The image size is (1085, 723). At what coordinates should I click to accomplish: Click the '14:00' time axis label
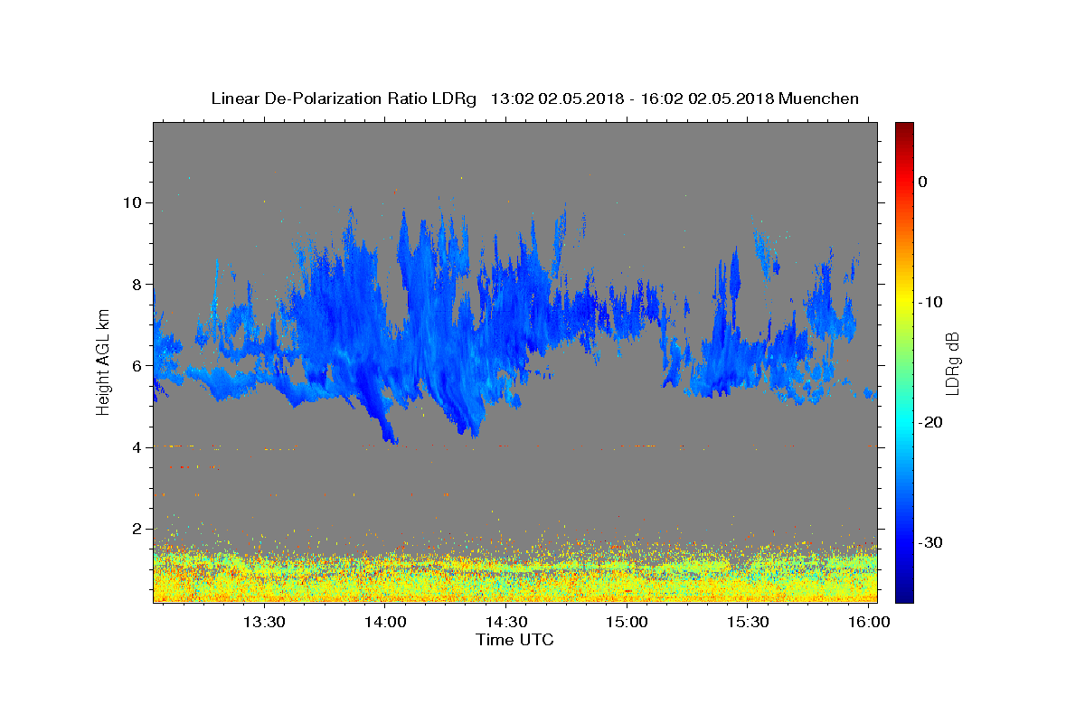[384, 622]
